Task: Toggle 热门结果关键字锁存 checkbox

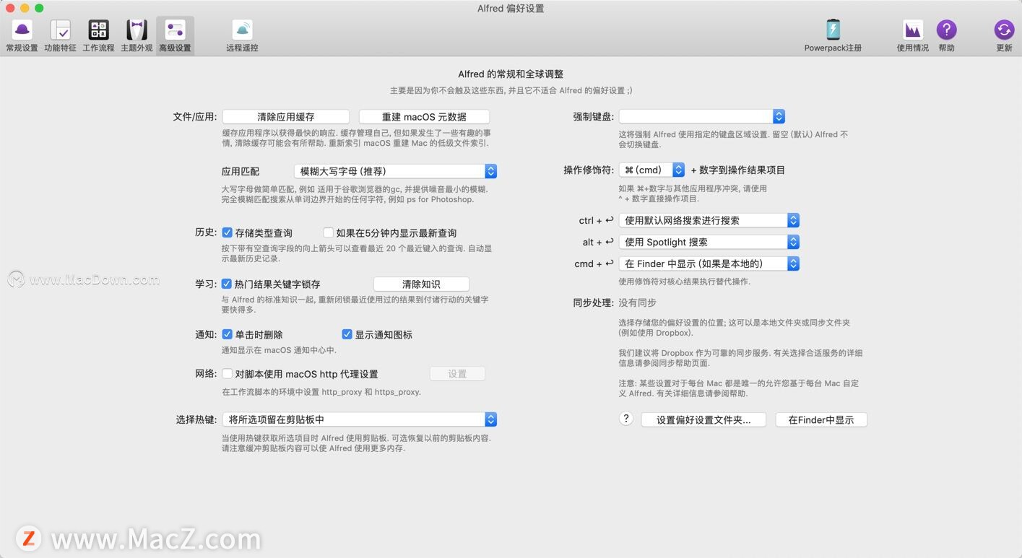Action: [x=227, y=284]
